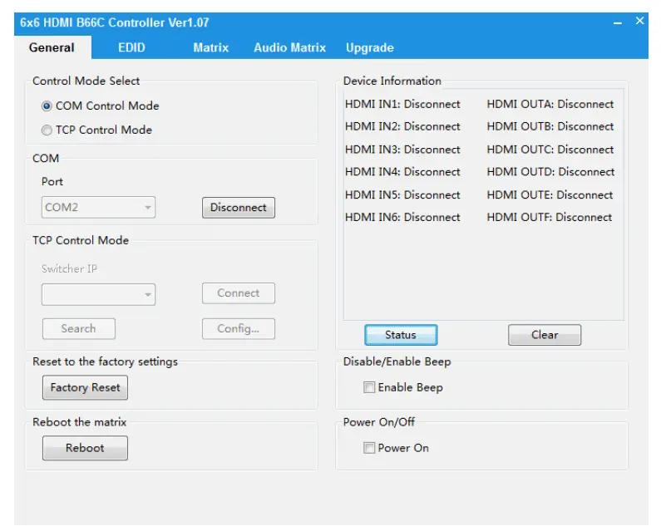Open the Config... button
The height and width of the screenshot is (531, 661).
click(238, 329)
